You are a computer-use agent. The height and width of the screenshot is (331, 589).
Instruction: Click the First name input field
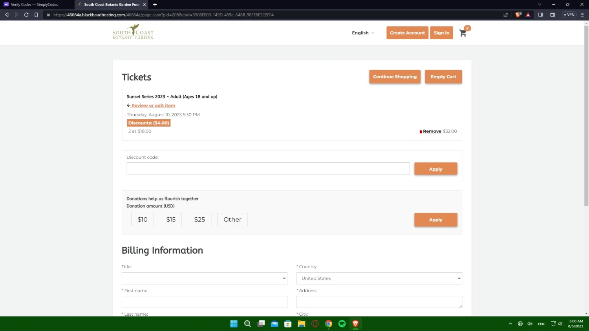[205, 302]
